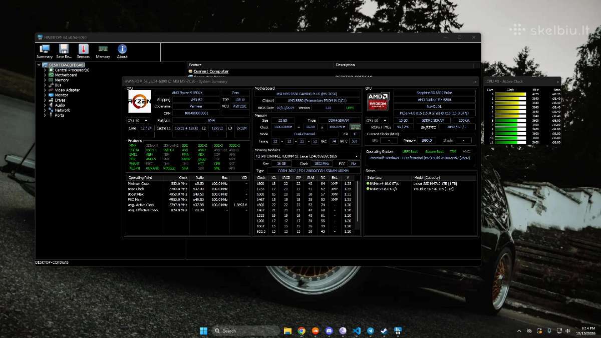Click the Model [Capacity] column header
The width and height of the screenshot is (601, 338).
coord(444,177)
